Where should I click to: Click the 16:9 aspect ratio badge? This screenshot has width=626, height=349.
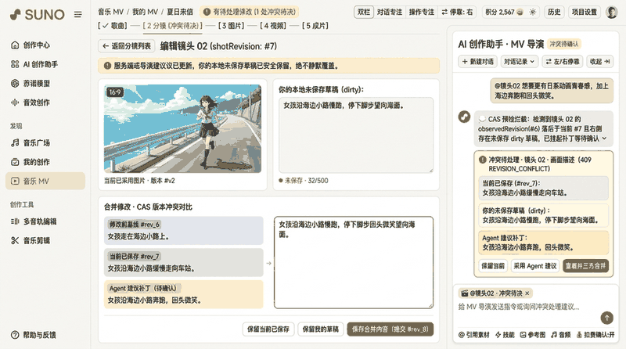pos(115,92)
